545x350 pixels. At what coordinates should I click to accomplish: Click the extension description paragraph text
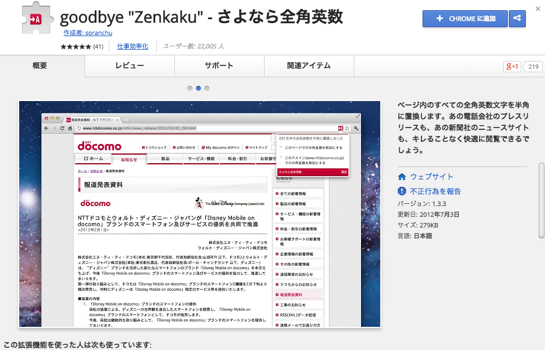coord(463,128)
